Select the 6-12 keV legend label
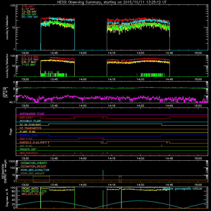Viewport: 211px width, 211px height. point(28,9)
